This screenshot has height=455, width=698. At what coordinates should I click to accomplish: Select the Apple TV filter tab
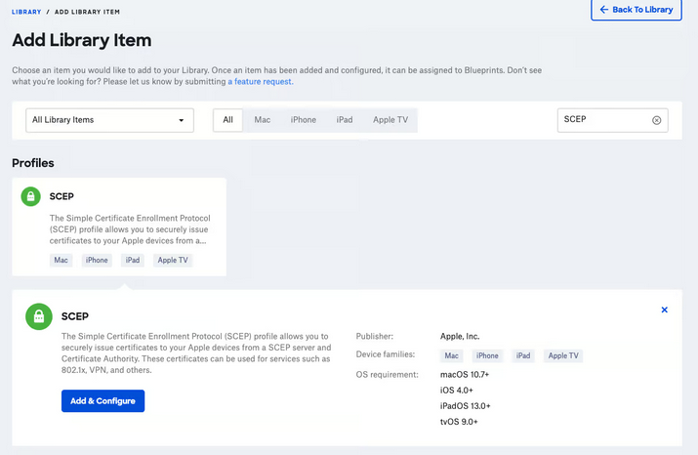click(x=390, y=120)
